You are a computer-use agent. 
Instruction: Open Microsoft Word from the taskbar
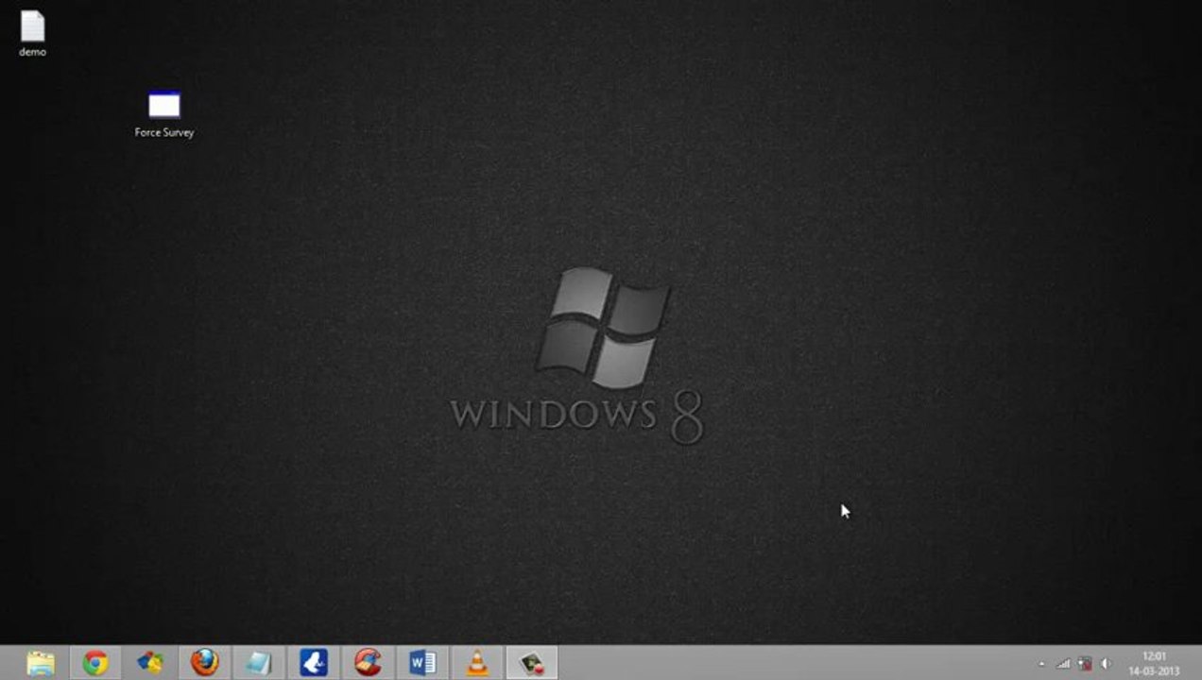coord(422,663)
